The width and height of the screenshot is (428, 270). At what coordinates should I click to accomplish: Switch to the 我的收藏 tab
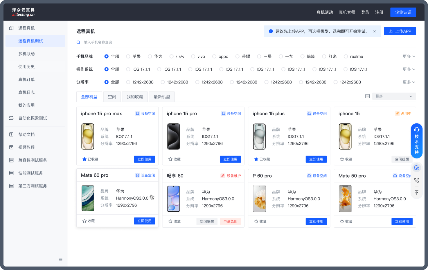(x=135, y=97)
